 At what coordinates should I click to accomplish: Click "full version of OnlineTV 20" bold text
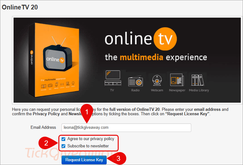click(x=134, y=110)
